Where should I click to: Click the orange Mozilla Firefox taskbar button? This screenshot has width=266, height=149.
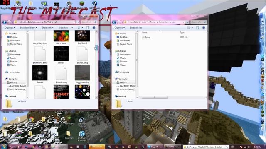97,147
